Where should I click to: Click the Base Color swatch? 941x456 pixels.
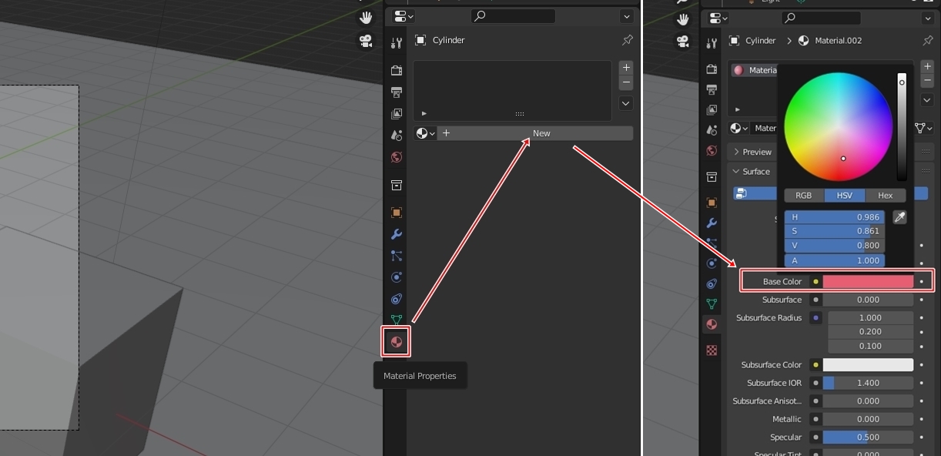point(868,282)
